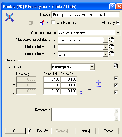Click the X Nominały value field
122x137 pixels.
[26, 79]
